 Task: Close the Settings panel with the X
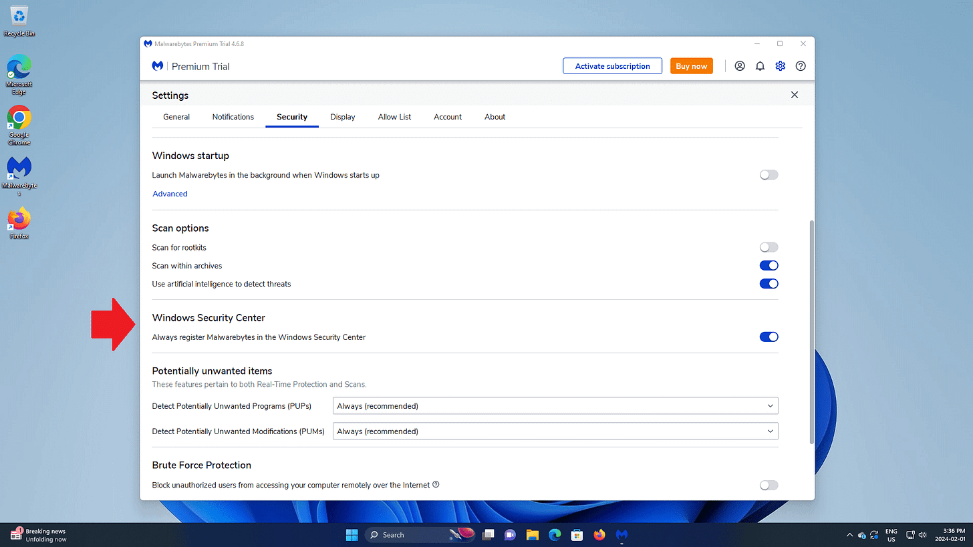tap(794, 94)
